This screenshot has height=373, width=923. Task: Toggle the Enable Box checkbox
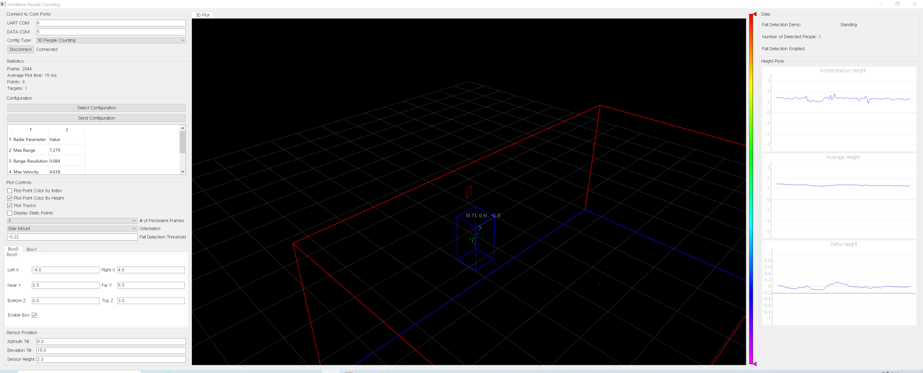(34, 315)
